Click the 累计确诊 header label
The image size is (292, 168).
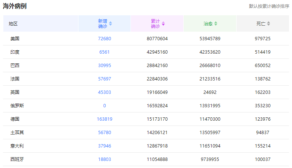point(155,23)
